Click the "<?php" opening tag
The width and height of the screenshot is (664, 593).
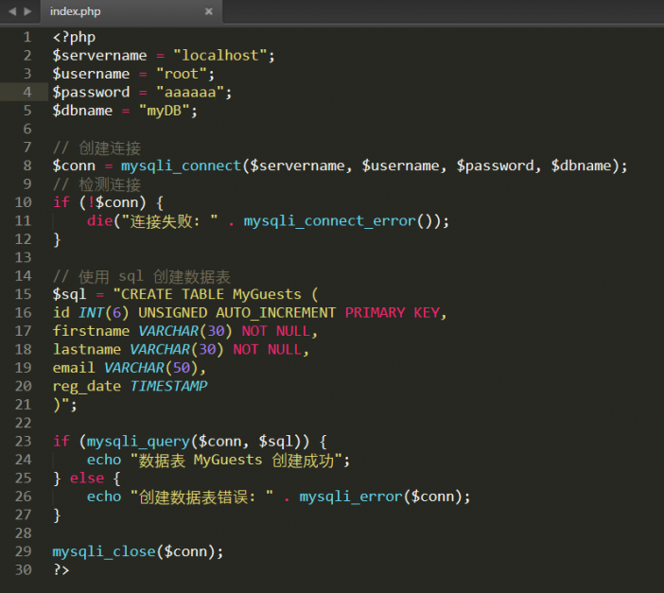74,37
